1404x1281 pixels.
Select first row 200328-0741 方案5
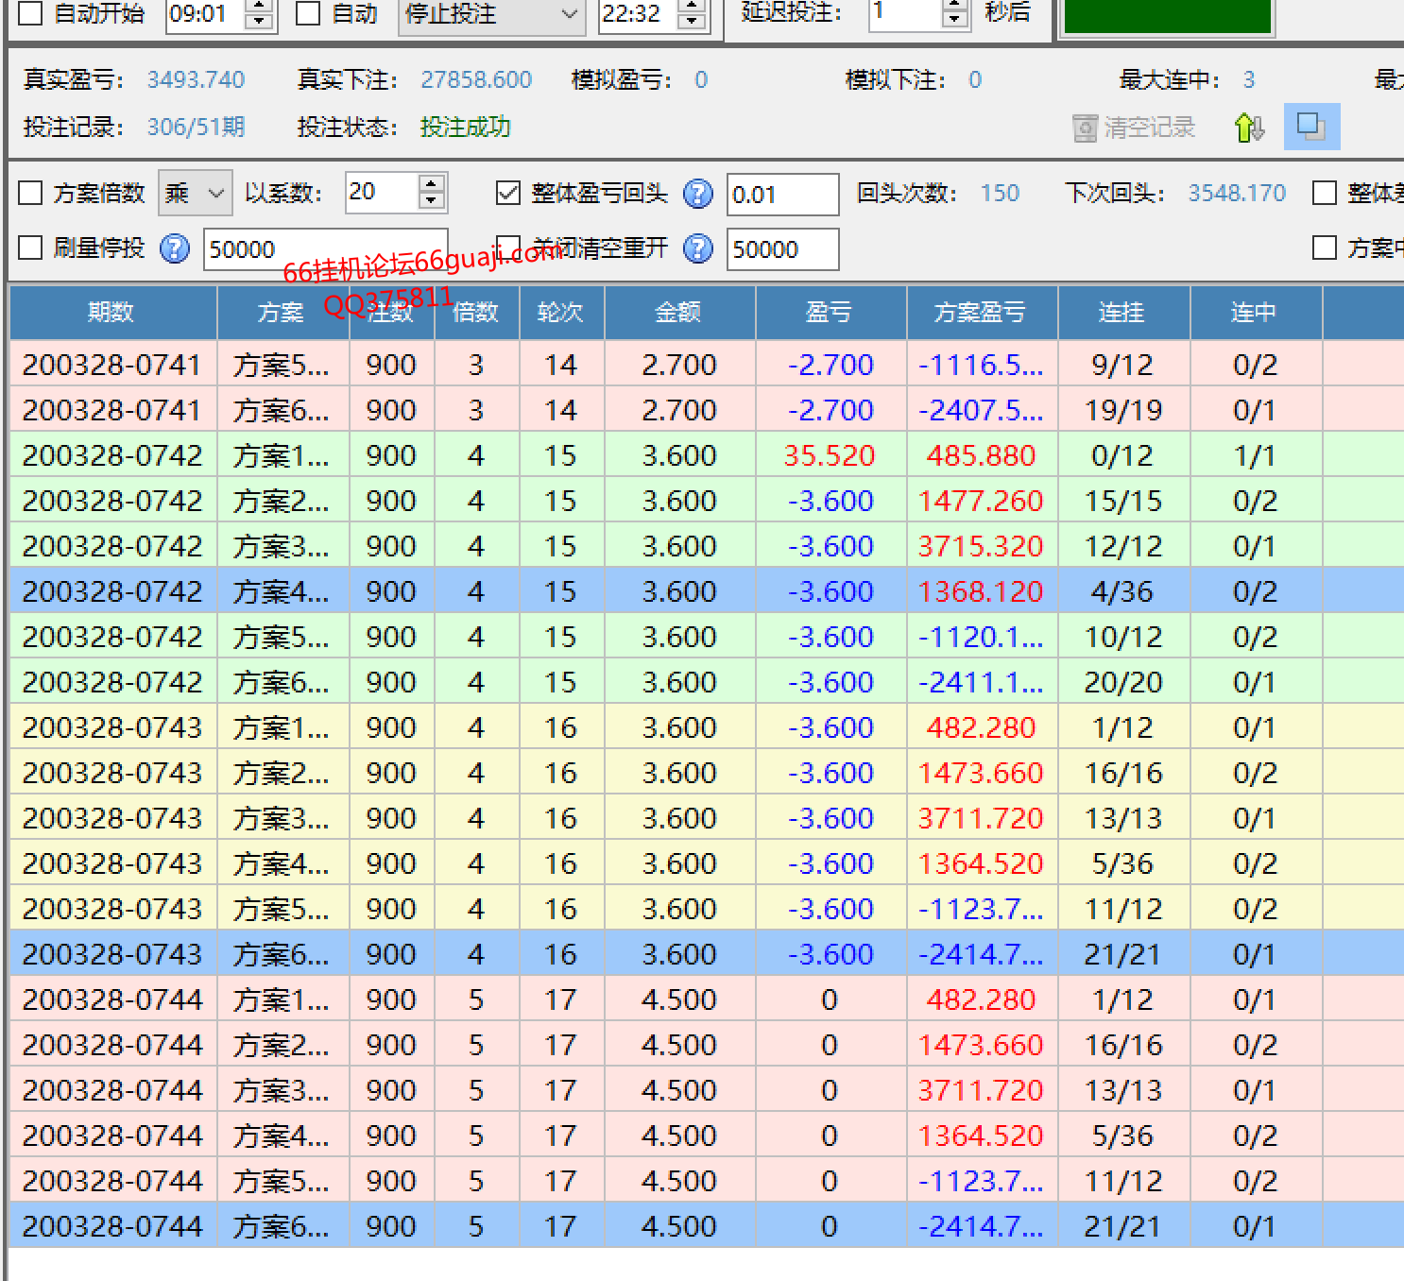pyautogui.click(x=707, y=365)
